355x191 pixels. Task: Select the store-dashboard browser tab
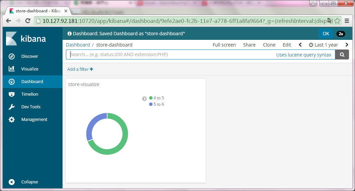38,11
